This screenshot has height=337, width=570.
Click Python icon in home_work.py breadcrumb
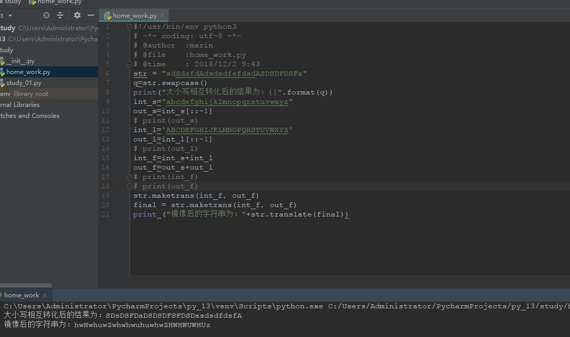32,2
